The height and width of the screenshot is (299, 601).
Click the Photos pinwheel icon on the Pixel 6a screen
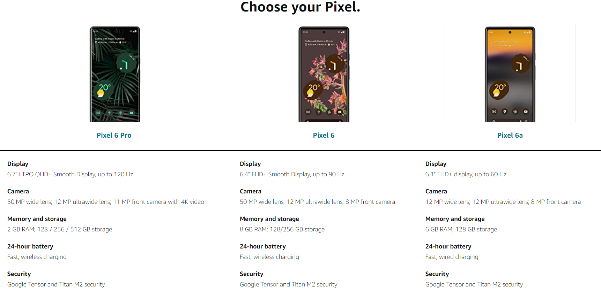point(515,112)
